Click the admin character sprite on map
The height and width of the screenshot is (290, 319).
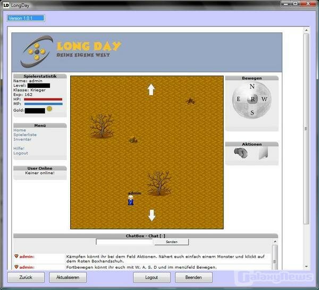pos(131,201)
